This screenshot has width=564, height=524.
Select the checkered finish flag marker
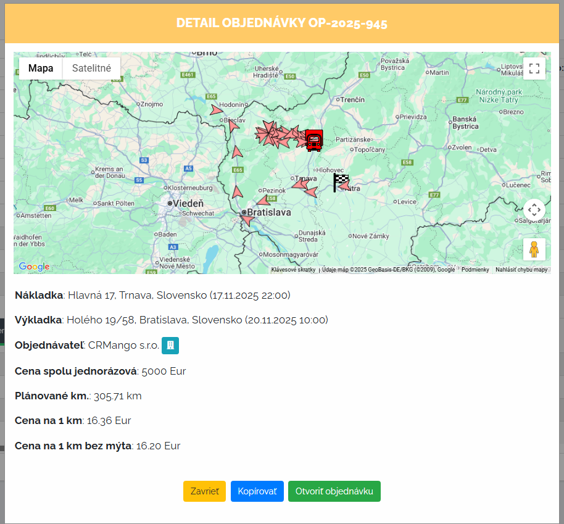pyautogui.click(x=341, y=182)
